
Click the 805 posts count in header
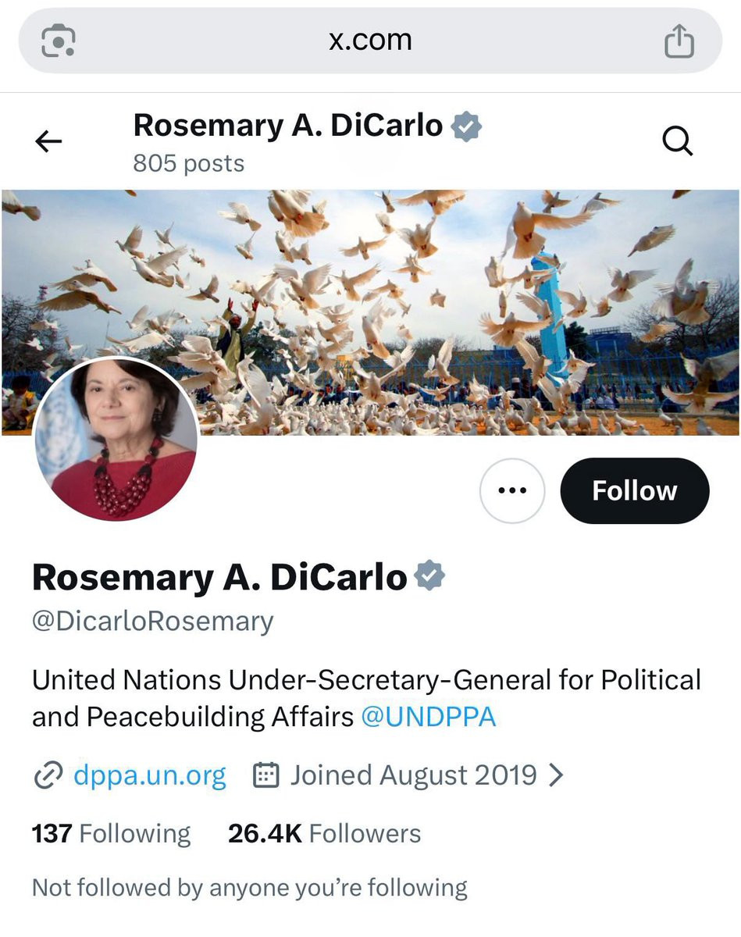click(189, 164)
